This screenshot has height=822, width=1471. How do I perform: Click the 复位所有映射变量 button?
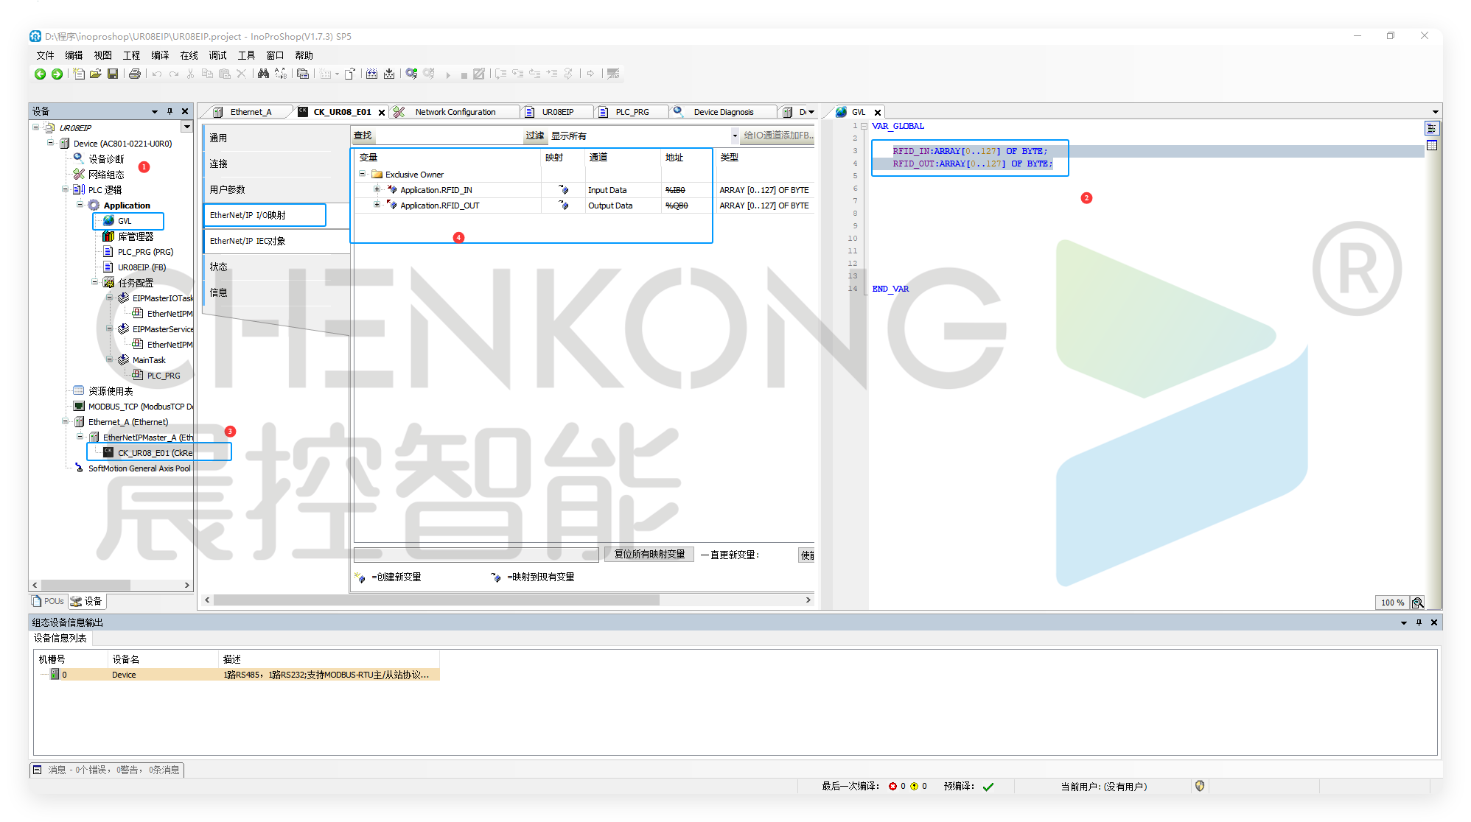click(649, 554)
